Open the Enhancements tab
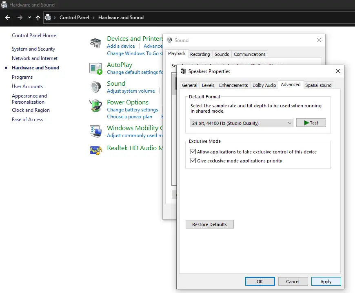 pos(233,85)
